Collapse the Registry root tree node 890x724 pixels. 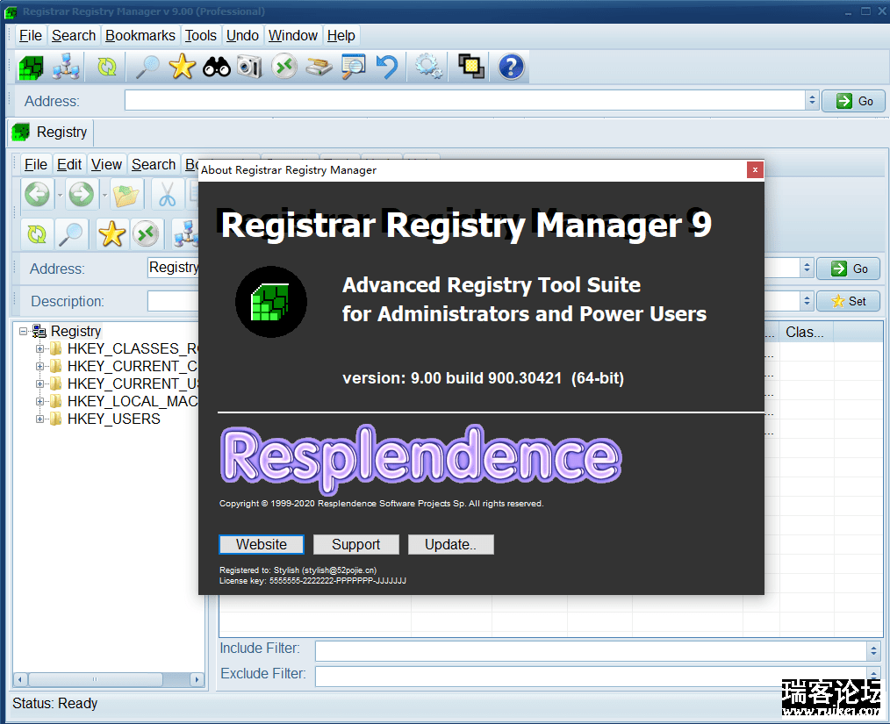coord(24,331)
